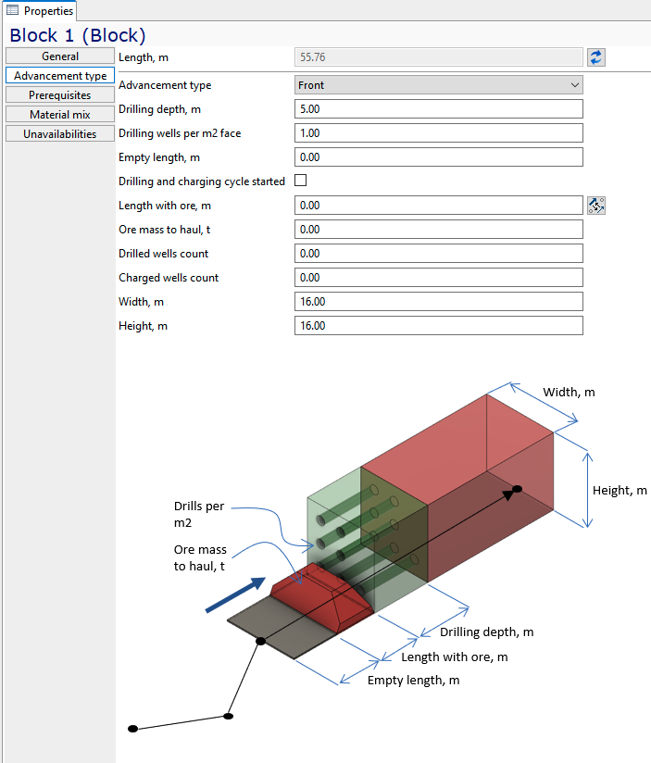Click the Height input field

coord(438,326)
